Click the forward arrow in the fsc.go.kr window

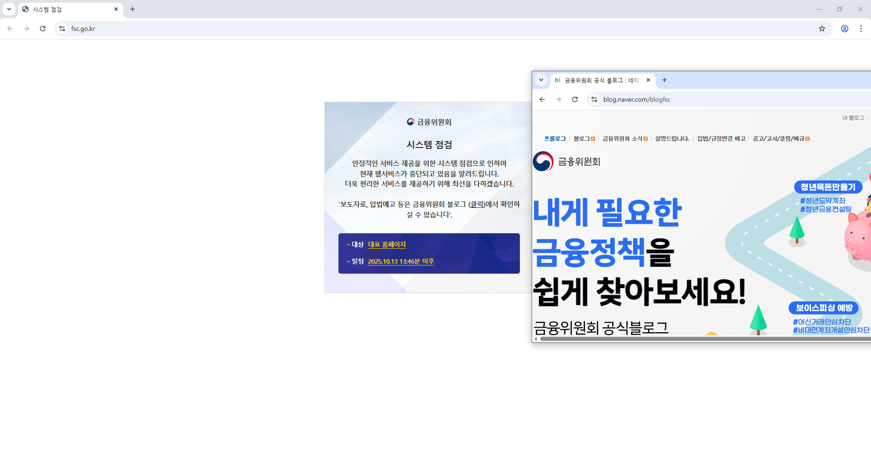tap(26, 29)
